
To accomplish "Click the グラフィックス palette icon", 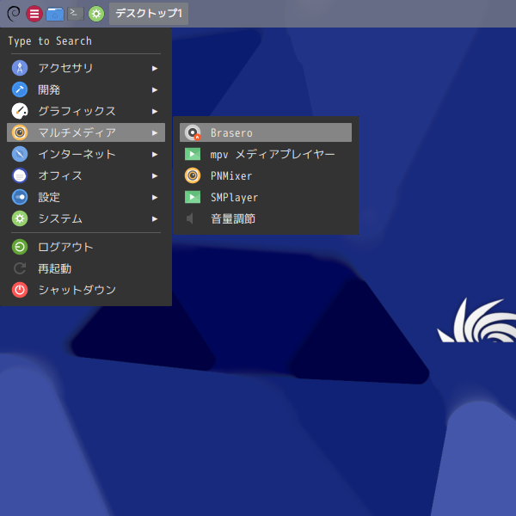I will (20, 111).
